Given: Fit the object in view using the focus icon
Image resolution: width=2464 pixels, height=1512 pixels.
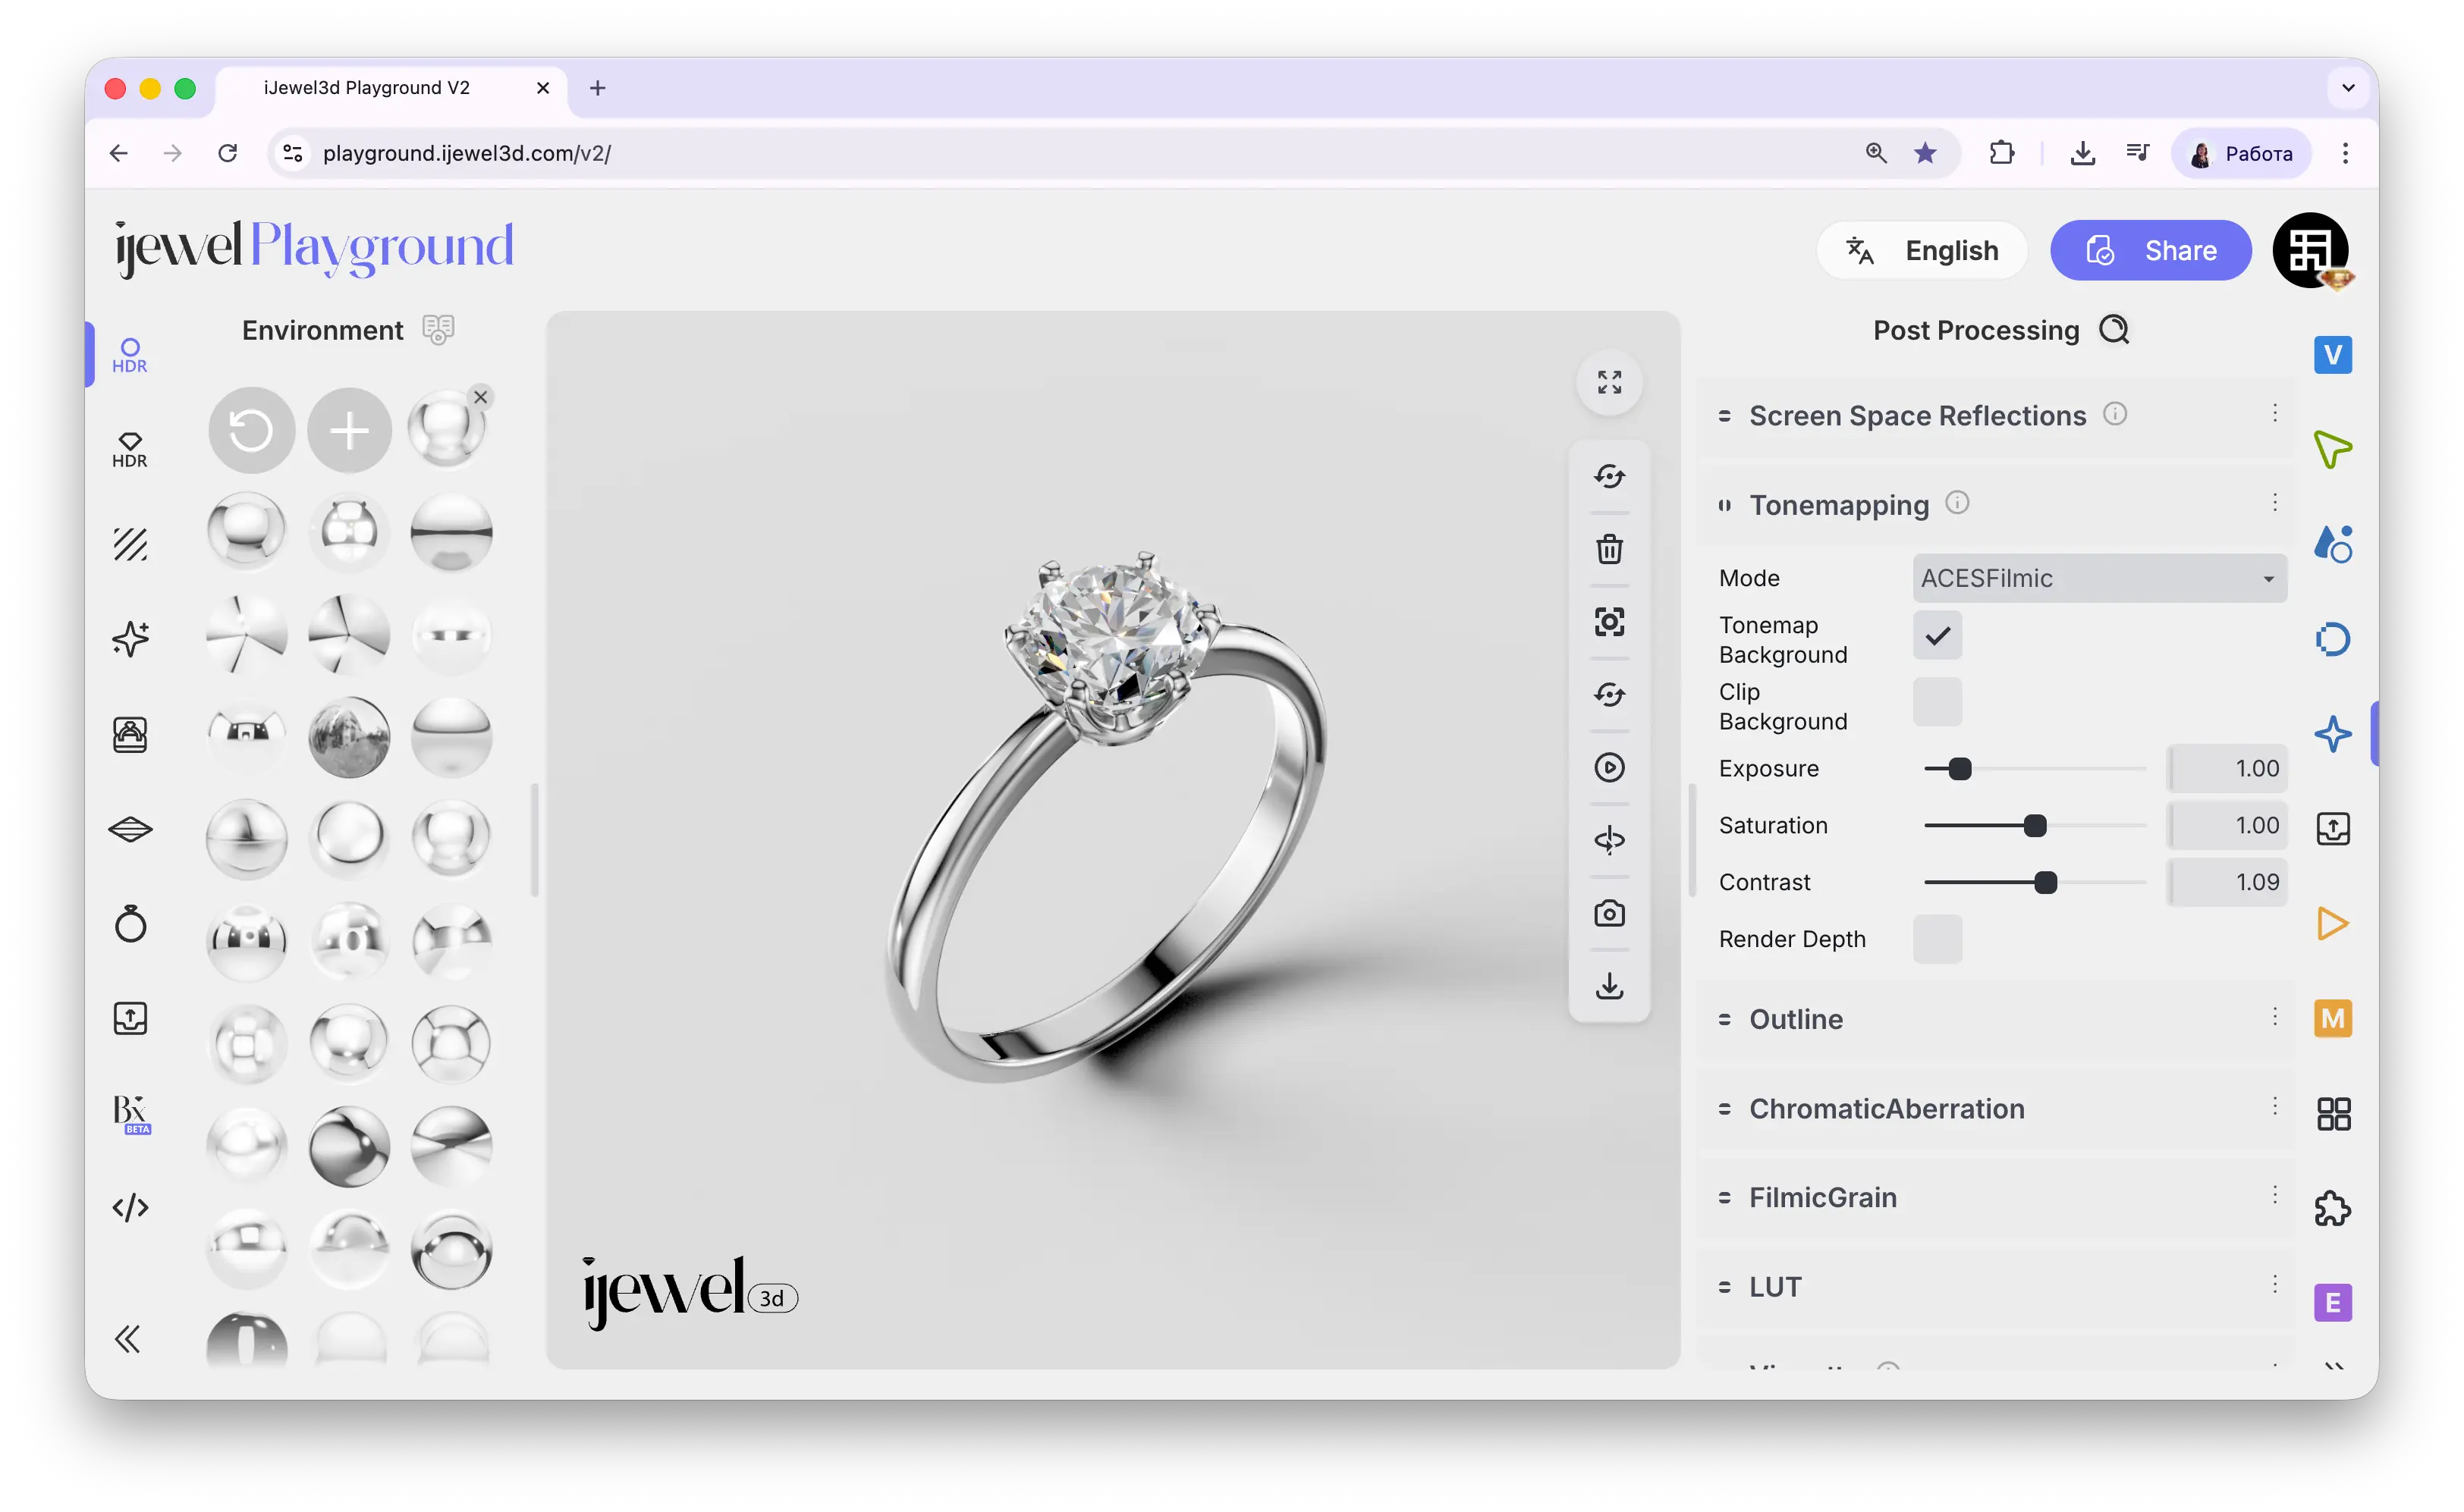Looking at the screenshot, I should coord(1608,621).
